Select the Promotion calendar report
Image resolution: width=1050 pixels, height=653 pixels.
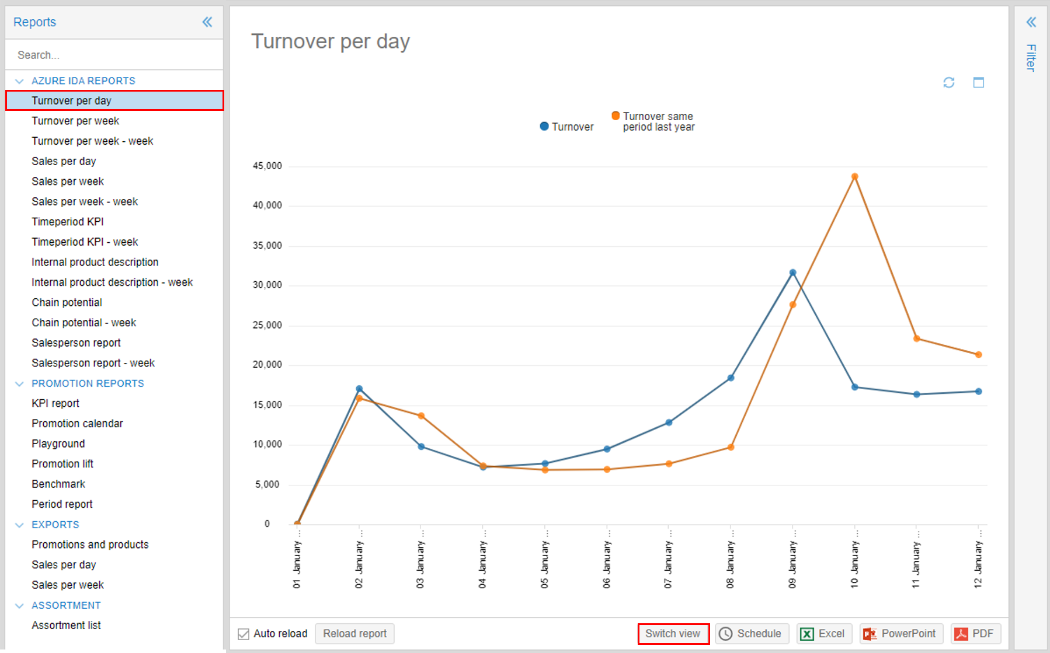coord(77,423)
